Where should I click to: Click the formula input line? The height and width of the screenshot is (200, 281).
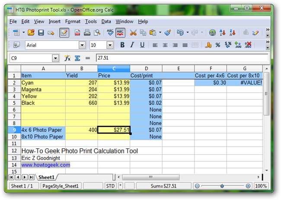point(182,58)
